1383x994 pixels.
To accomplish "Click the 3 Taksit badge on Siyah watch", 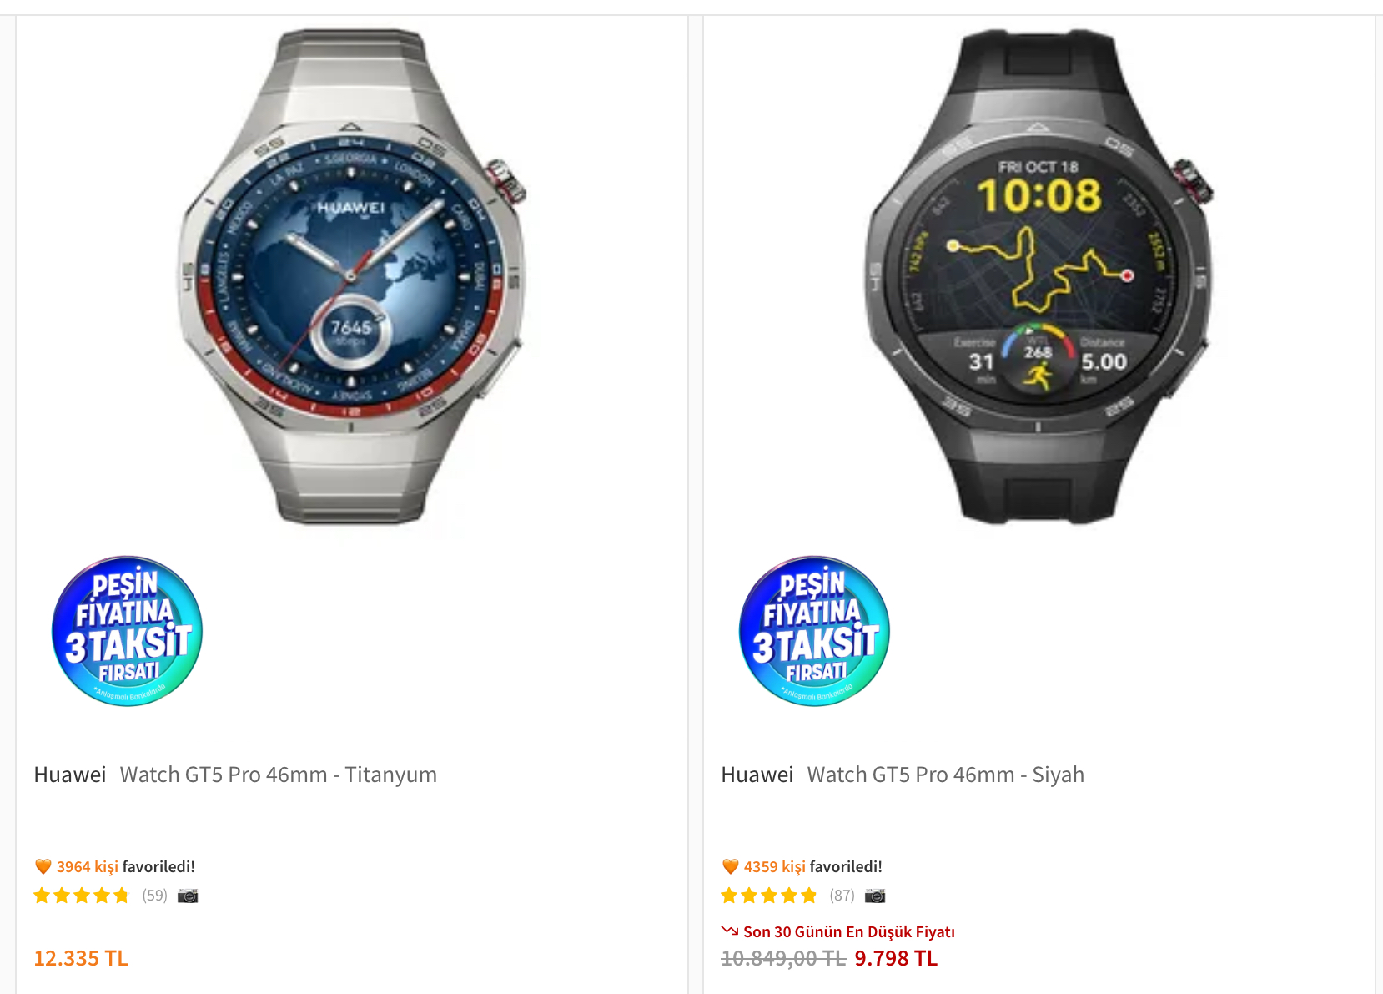I will click(814, 631).
